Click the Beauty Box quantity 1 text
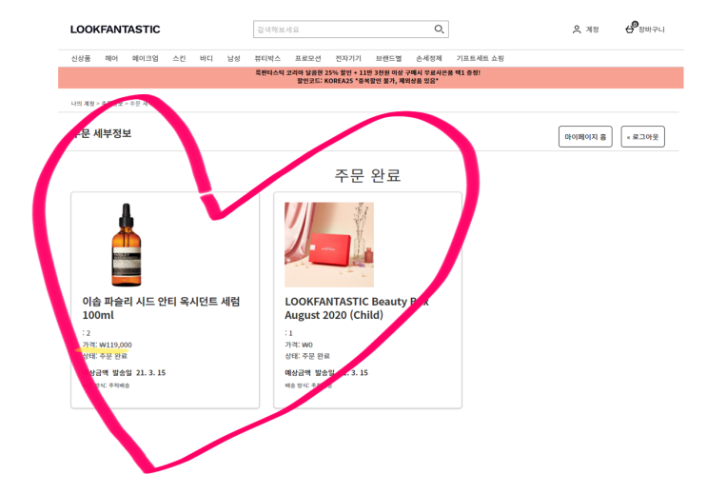The image size is (707, 494). (290, 333)
